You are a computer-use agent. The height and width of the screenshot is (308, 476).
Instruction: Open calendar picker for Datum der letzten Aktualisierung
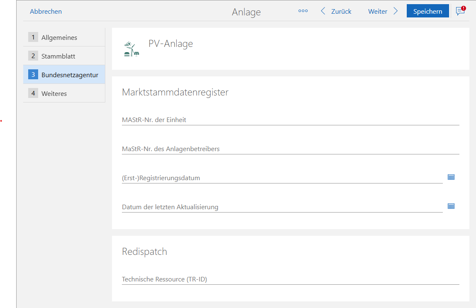pyautogui.click(x=451, y=206)
